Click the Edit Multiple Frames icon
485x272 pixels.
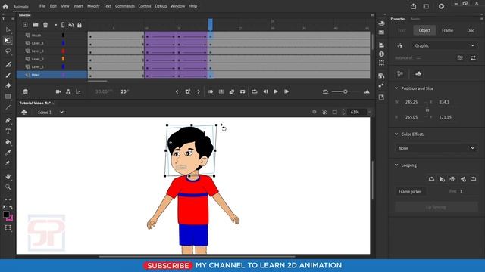pyautogui.click(x=221, y=91)
